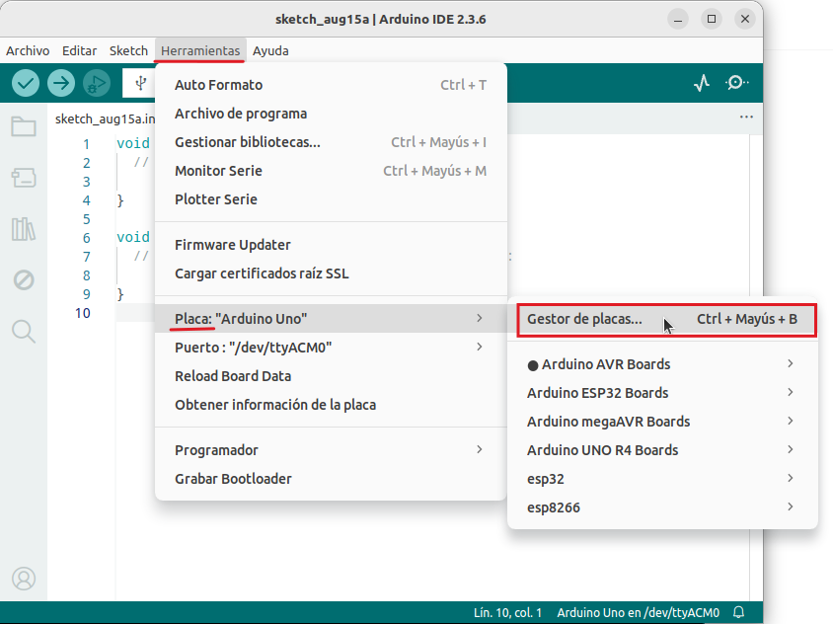The width and height of the screenshot is (833, 624).
Task: Click line number 6 in the gutter
Action: click(x=86, y=238)
